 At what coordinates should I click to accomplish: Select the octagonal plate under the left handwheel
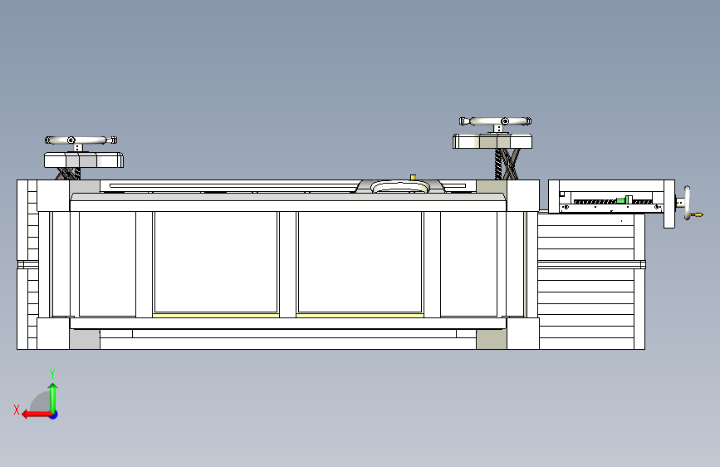tap(84, 160)
